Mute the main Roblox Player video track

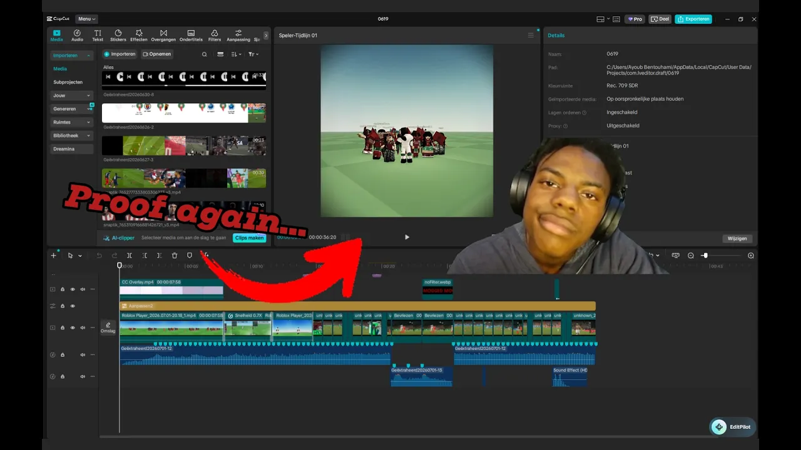pyautogui.click(x=83, y=327)
